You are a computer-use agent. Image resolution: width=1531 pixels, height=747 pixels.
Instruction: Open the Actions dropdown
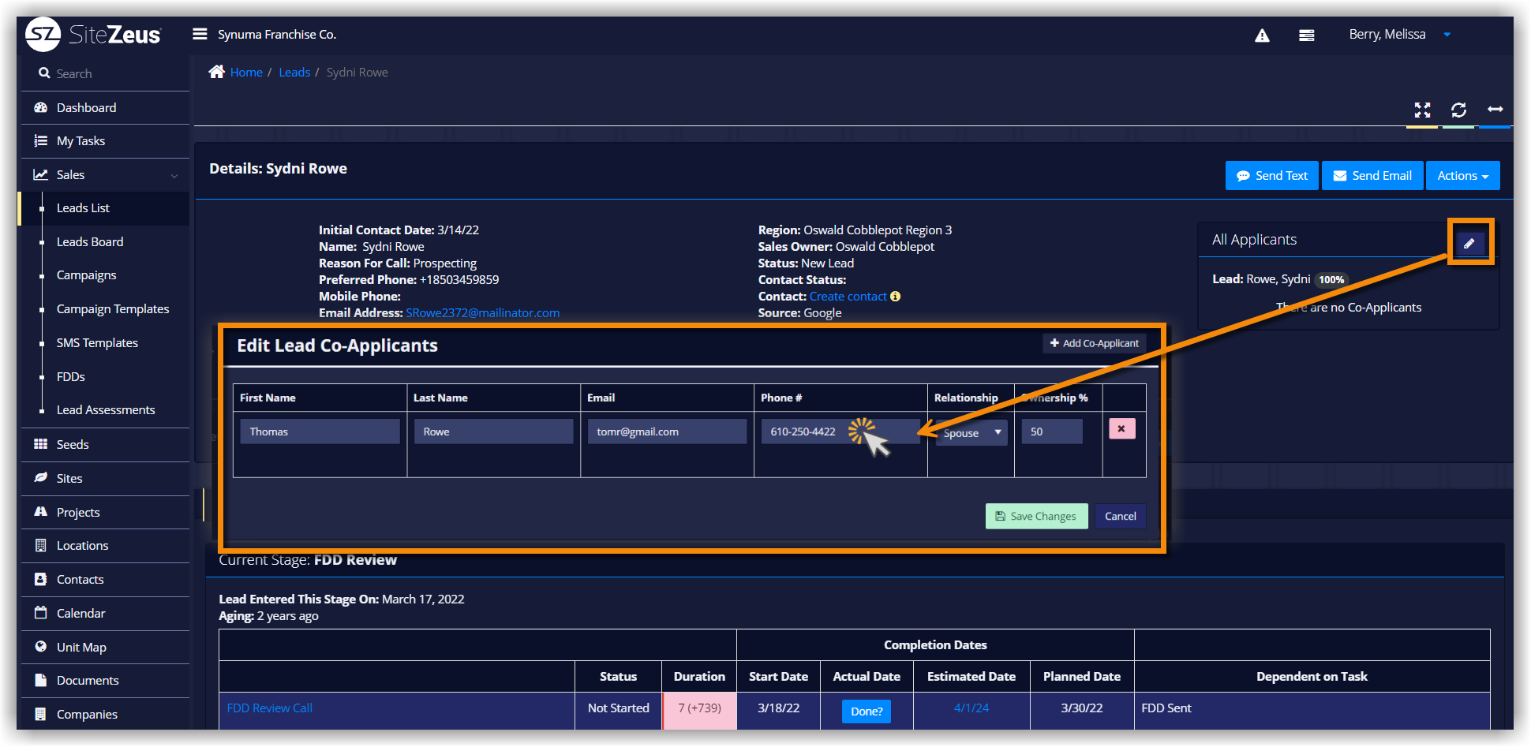coord(1462,176)
